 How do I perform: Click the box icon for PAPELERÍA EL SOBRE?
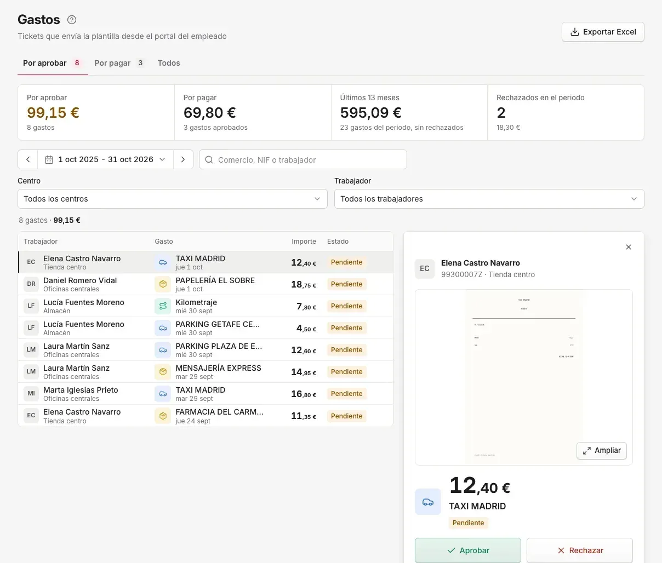(x=163, y=284)
